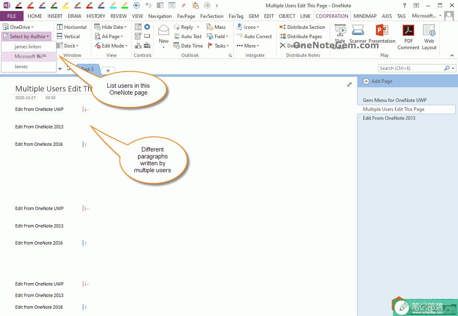Click Reply in Outlook group

184,27
